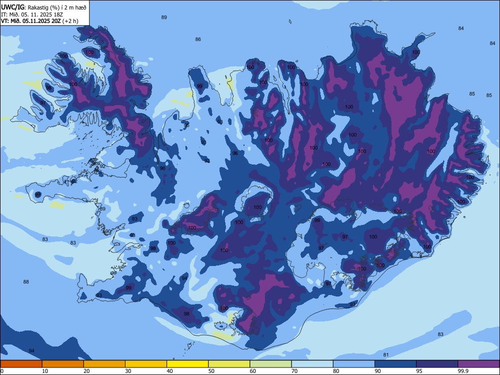The height and width of the screenshot is (375, 500).
Task: Click the '81' value over the southeast sea
Action: [386, 355]
